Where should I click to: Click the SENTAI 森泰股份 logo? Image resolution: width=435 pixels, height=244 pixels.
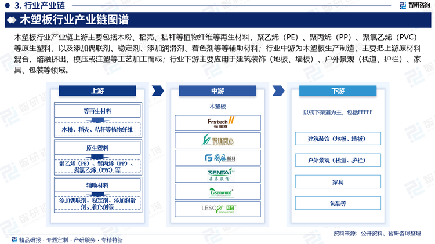220,174
